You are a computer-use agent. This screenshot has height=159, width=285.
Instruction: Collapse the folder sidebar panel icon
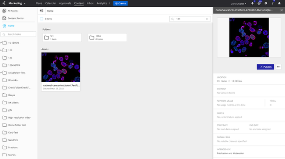(41, 11)
